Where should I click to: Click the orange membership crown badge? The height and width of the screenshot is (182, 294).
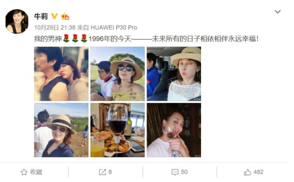65,17
